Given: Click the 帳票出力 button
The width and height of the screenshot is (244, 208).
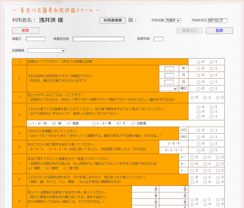Looking at the screenshot, I should [x=189, y=30].
